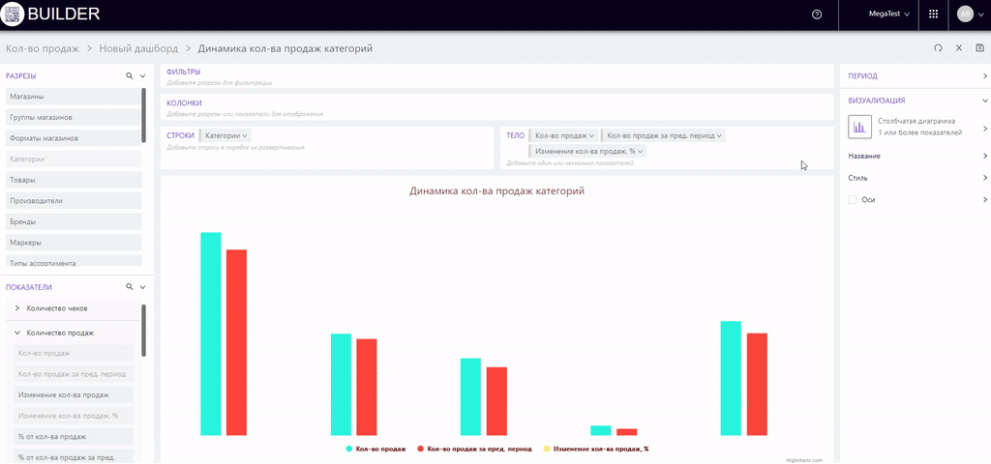Image resolution: width=991 pixels, height=464 pixels.
Task: Click the save floppy disk icon
Action: tap(979, 48)
